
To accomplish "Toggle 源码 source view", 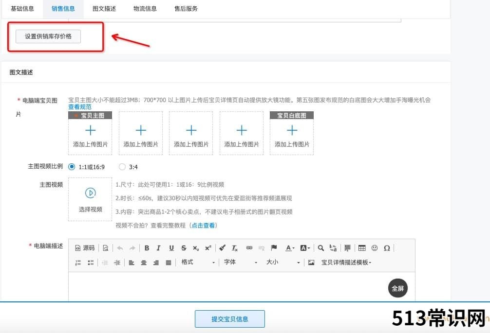I will [85, 248].
